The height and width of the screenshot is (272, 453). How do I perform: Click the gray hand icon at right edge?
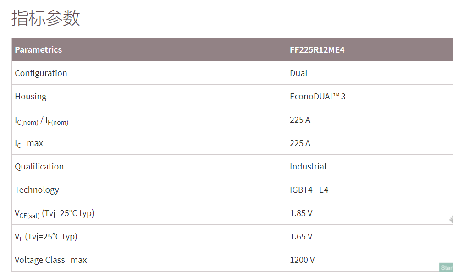point(451,220)
